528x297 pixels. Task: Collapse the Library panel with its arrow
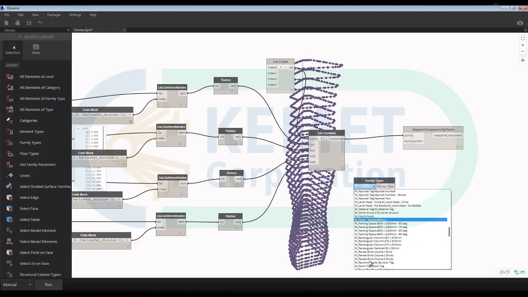68,29
